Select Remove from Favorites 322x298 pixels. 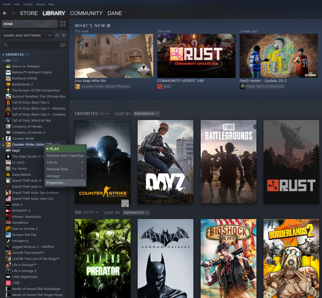(65, 156)
